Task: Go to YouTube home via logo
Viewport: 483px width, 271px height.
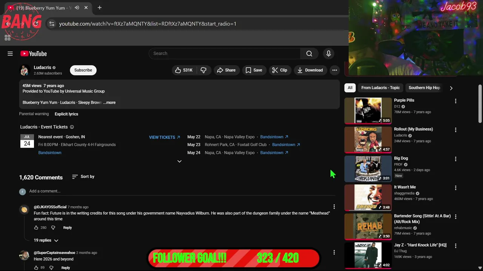Action: pos(34,53)
